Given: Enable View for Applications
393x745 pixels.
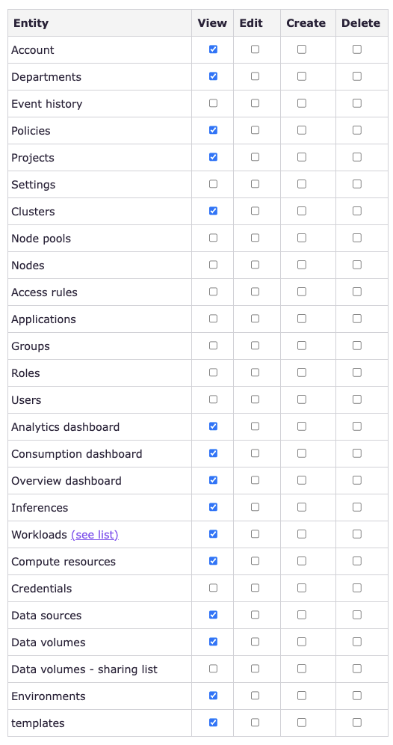Looking at the screenshot, I should point(213,319).
